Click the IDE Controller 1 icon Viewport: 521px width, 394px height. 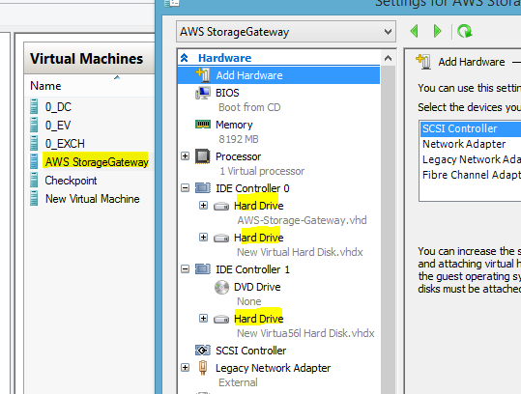203,269
